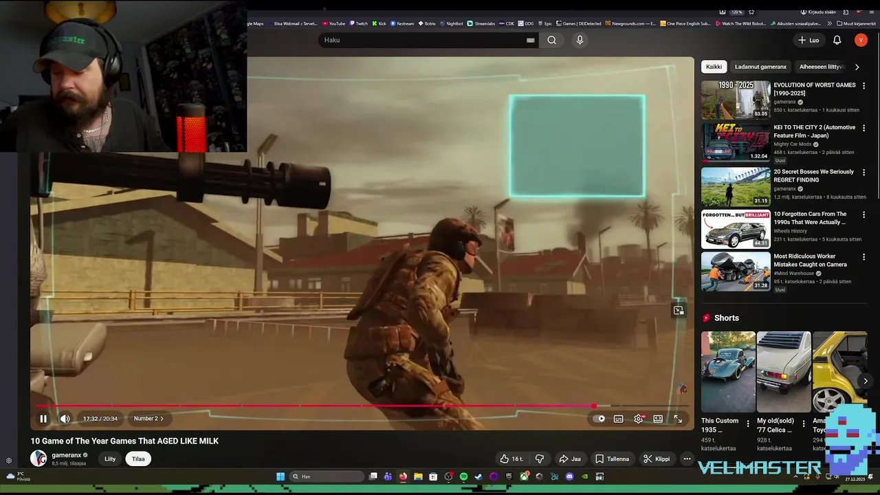
Task: Like the video with thumbs-up button
Action: (x=511, y=459)
